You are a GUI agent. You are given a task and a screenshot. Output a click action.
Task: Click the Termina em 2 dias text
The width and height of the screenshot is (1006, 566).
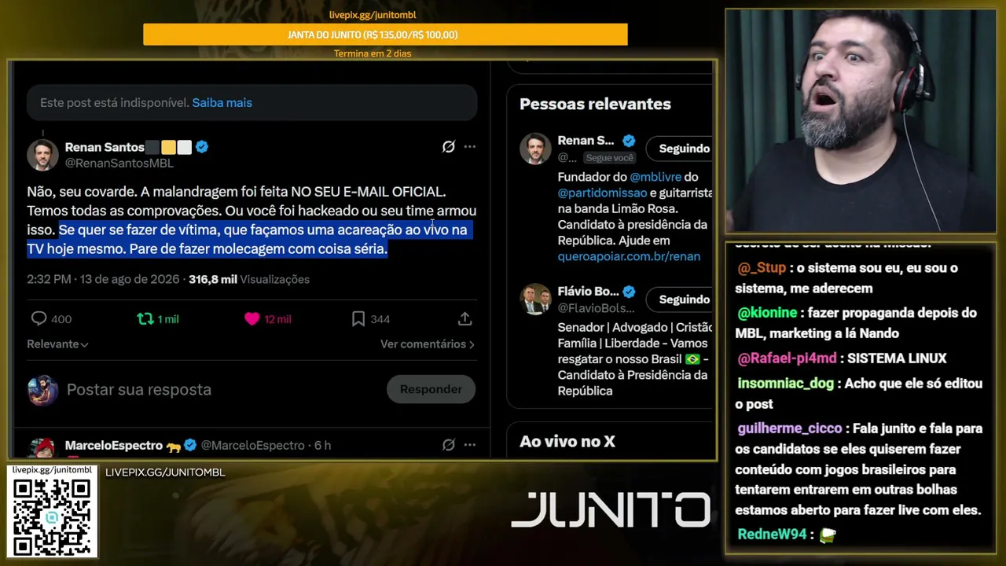click(373, 53)
